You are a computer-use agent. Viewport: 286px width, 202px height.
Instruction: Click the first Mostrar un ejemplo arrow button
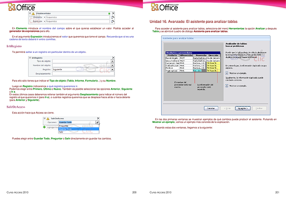click(x=226, y=73)
